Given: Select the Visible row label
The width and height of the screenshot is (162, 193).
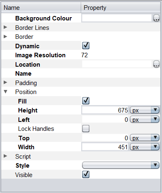Looking at the screenshot, I should [24, 175].
